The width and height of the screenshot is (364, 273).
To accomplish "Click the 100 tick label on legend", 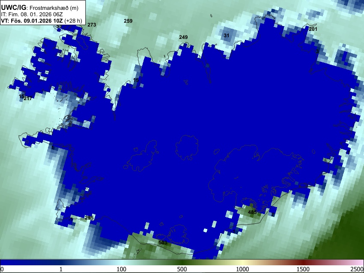I will pos(122,269).
